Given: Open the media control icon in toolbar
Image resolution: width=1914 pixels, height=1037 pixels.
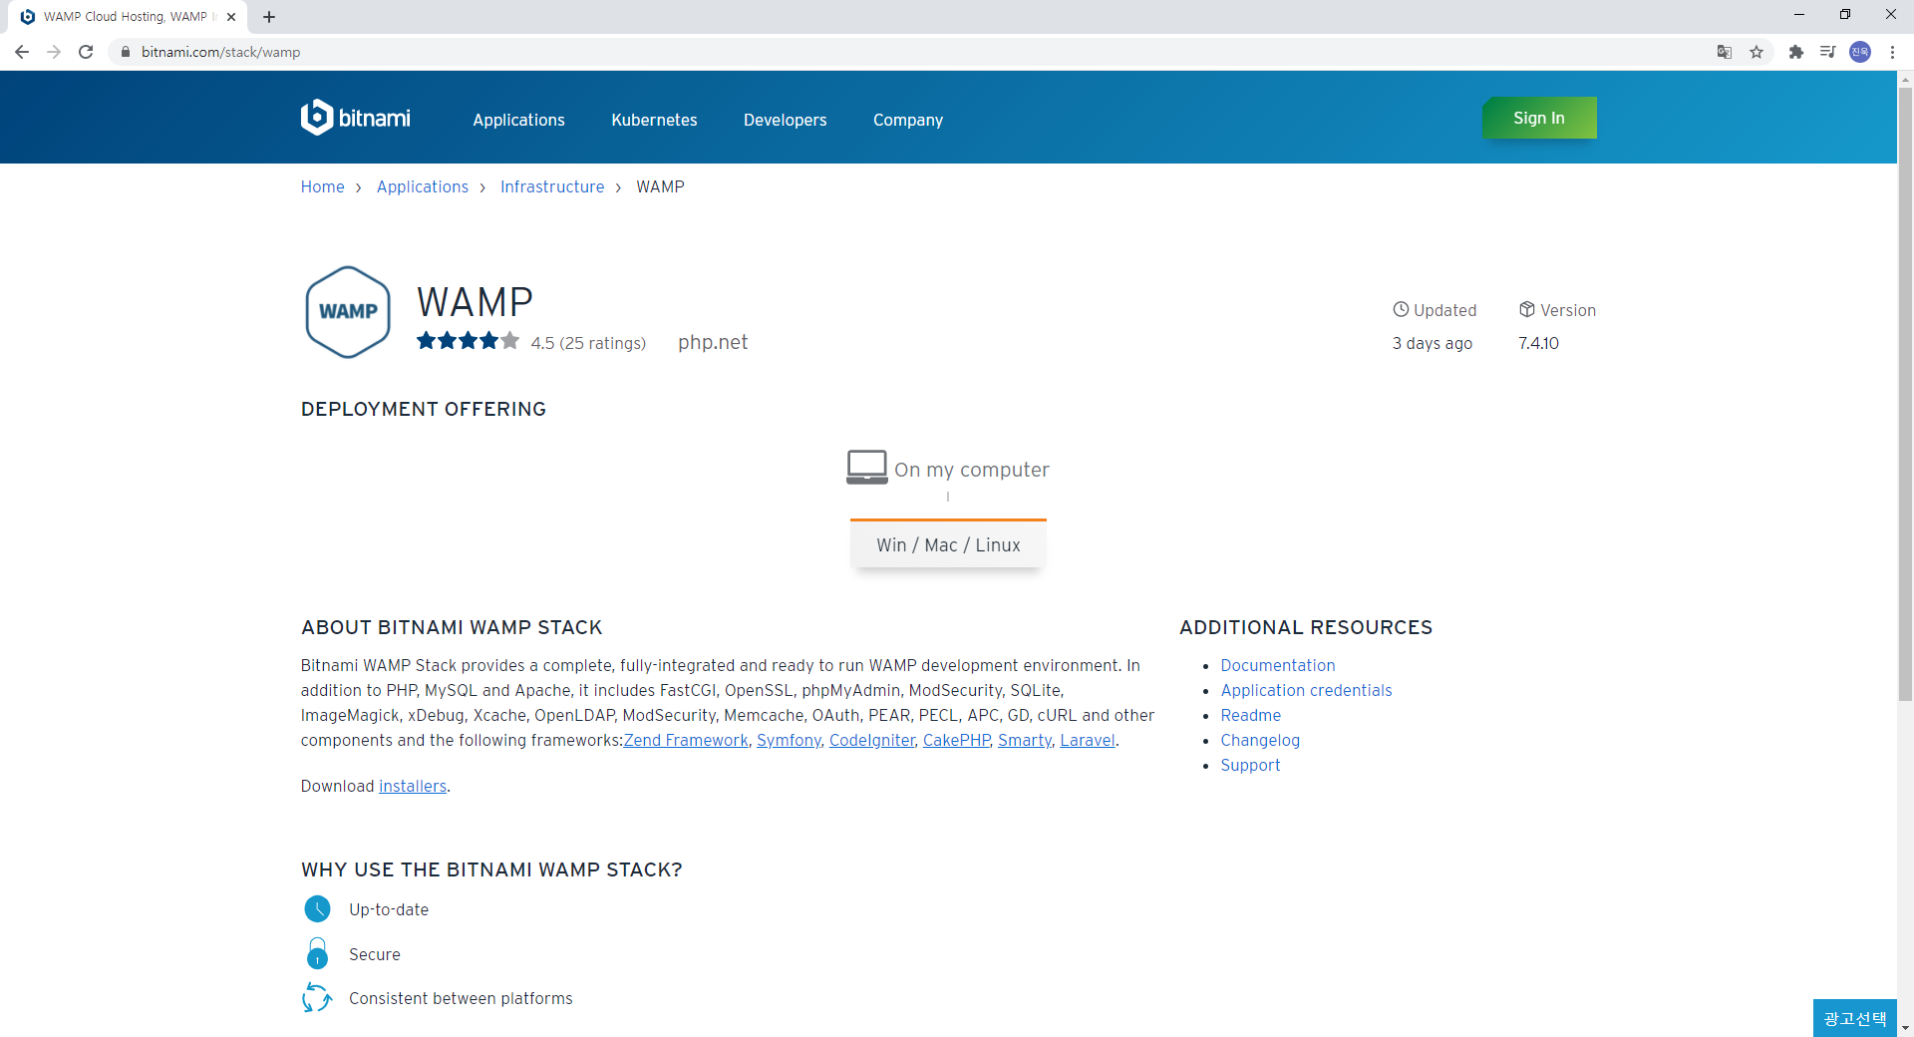Looking at the screenshot, I should (x=1827, y=52).
